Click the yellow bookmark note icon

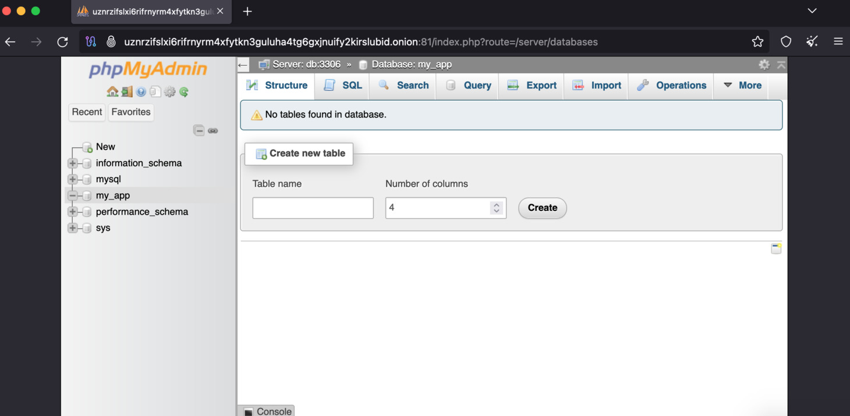coord(776,248)
